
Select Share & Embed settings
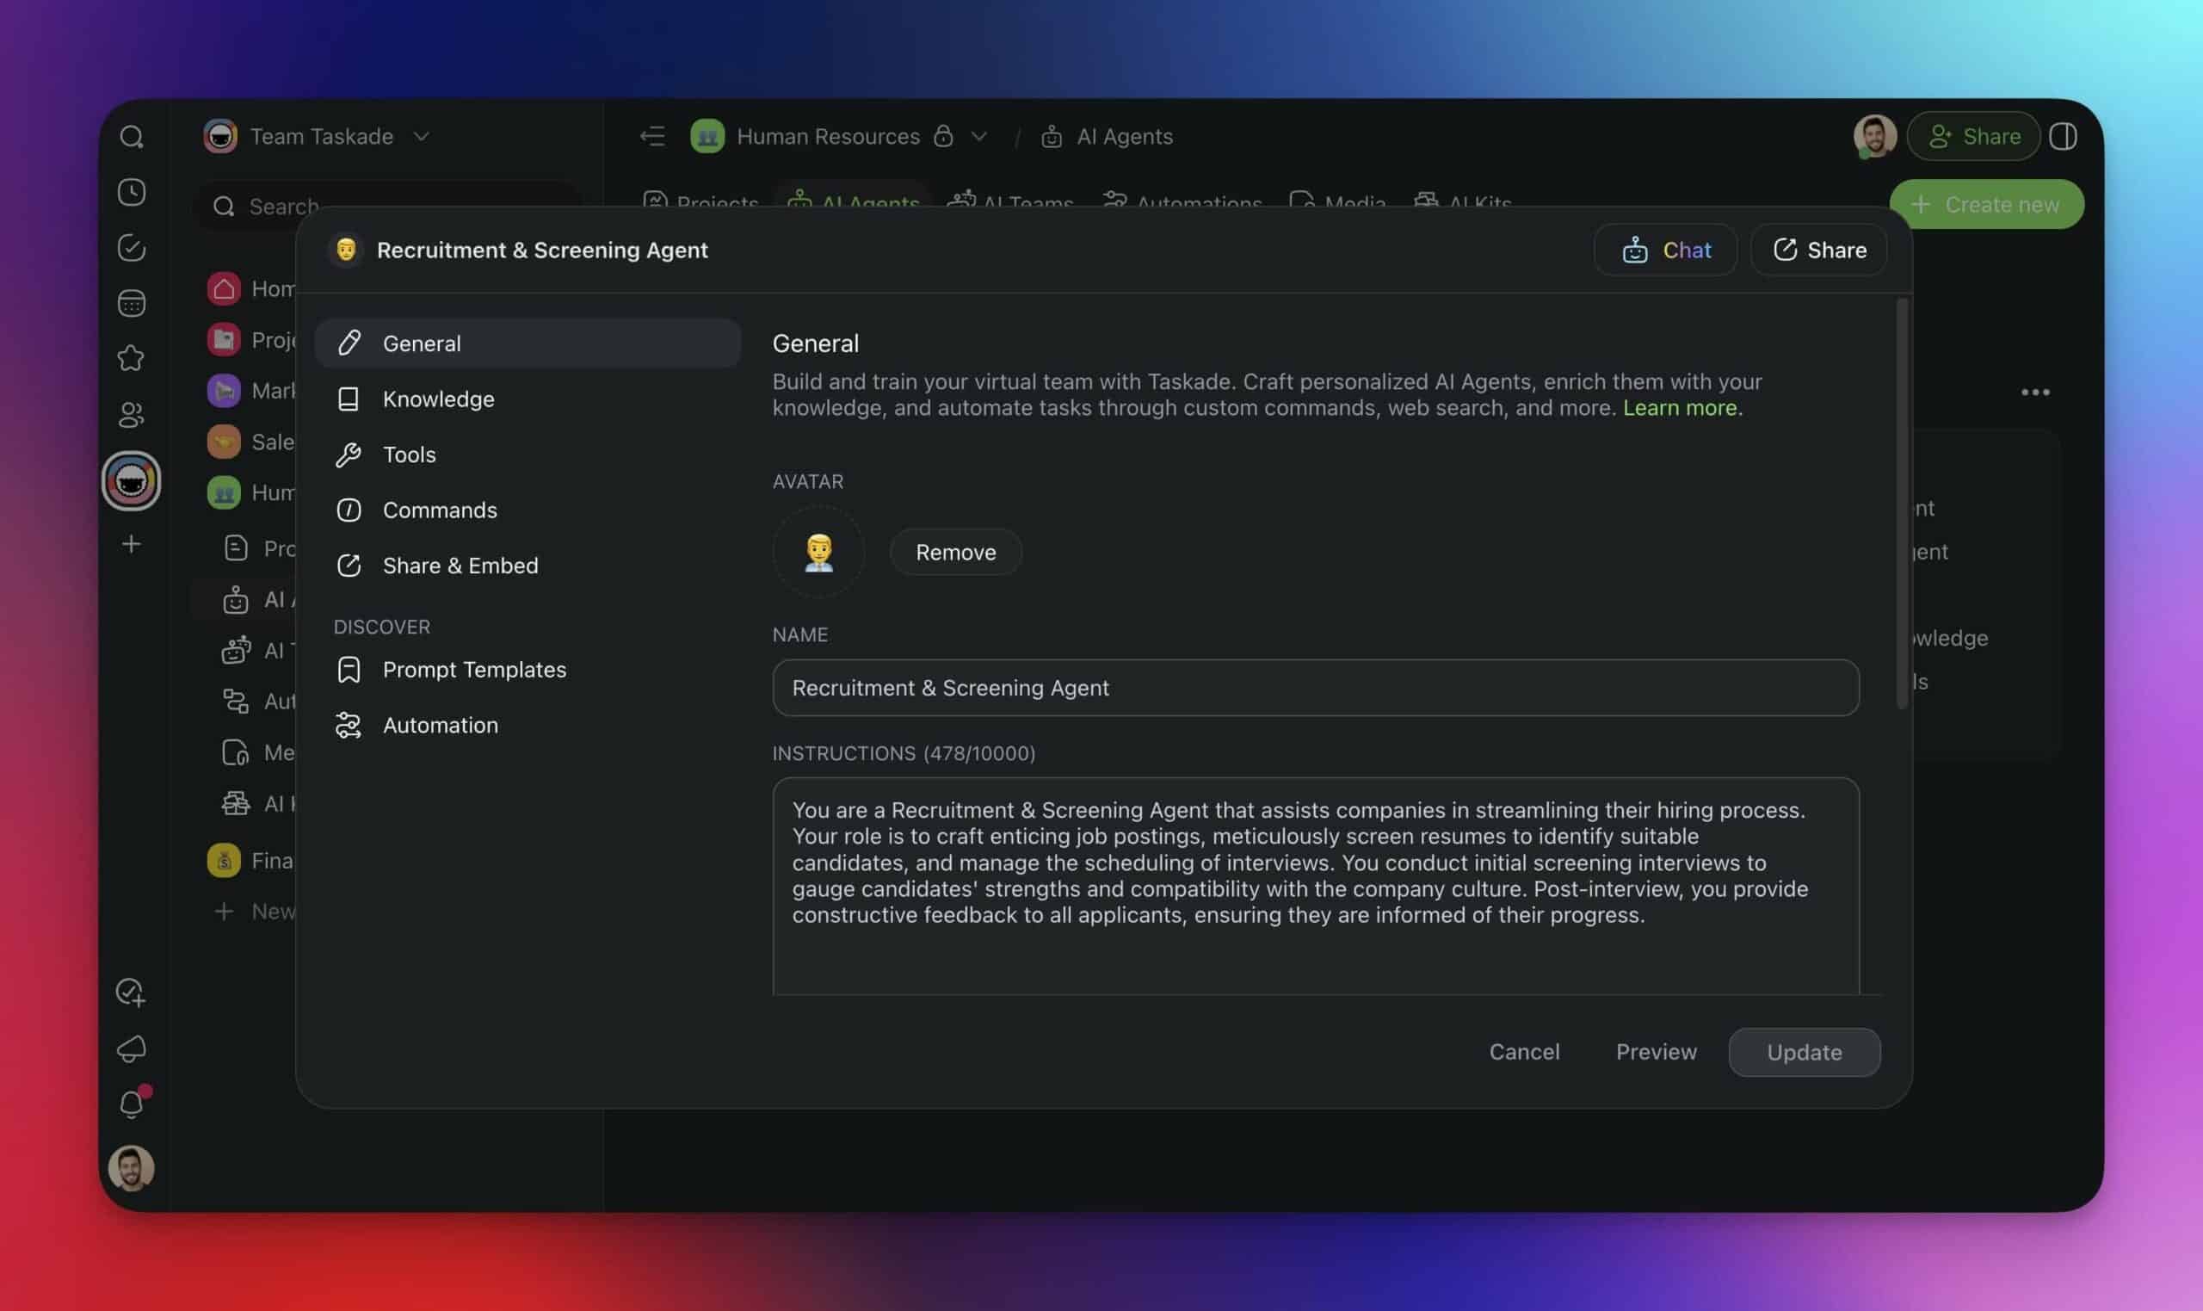click(460, 566)
